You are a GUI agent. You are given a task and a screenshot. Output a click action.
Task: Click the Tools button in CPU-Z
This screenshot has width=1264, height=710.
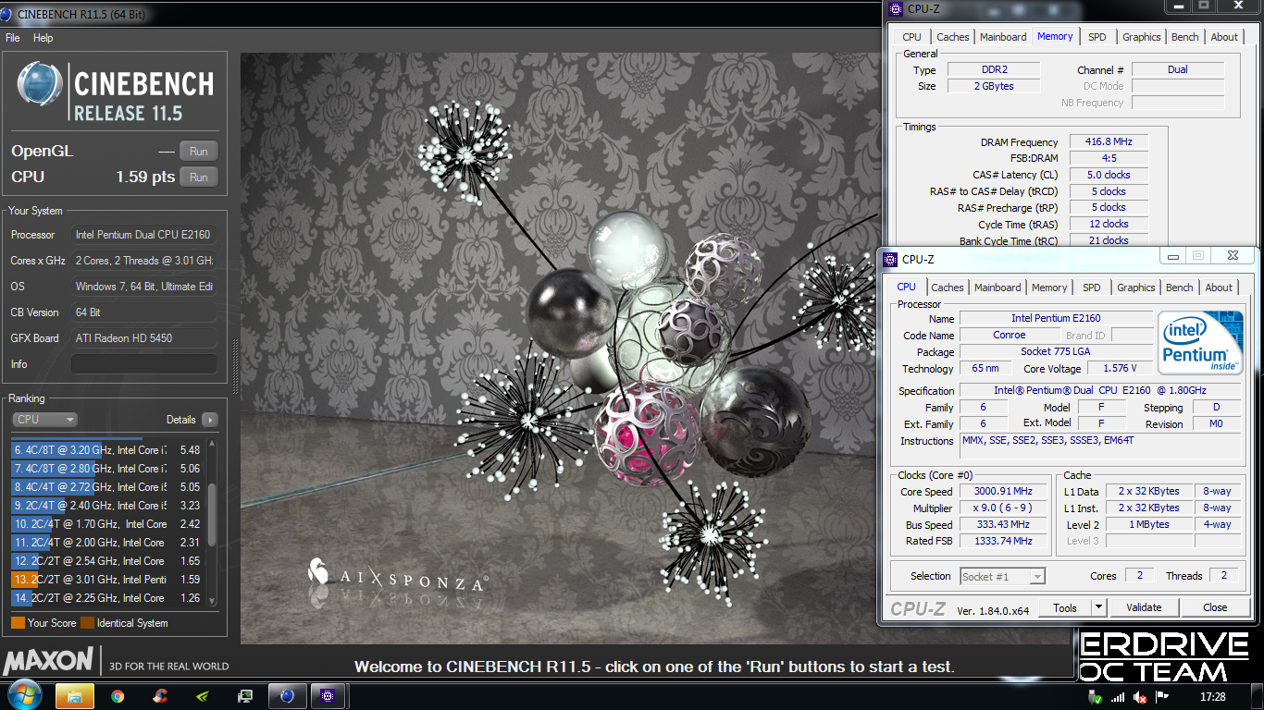coord(1065,607)
